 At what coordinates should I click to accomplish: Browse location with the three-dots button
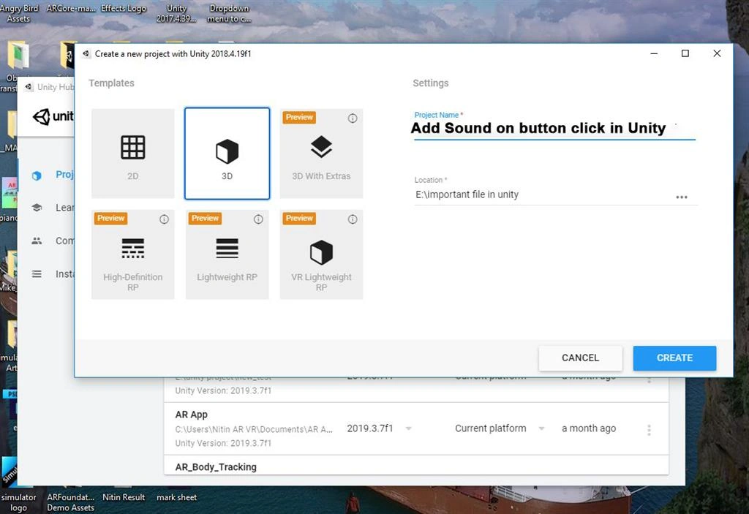682,197
